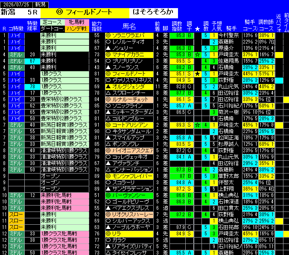Select horse コートアリシアン
Viewport: 289px width, 255px height.
tap(129, 125)
